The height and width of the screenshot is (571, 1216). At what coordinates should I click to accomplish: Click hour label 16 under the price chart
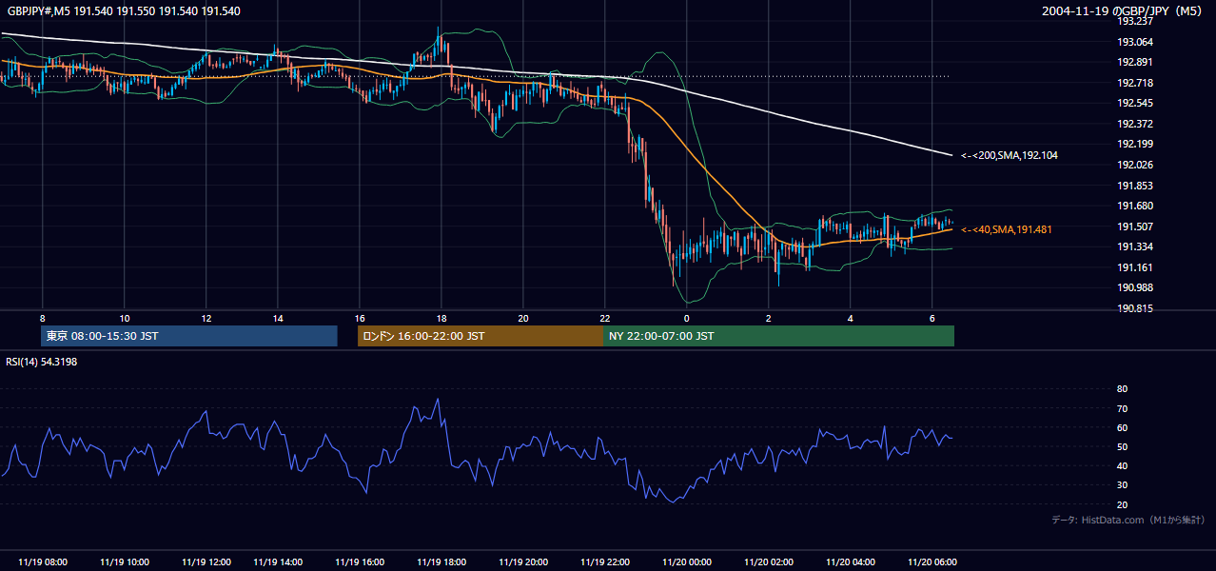[x=359, y=318]
